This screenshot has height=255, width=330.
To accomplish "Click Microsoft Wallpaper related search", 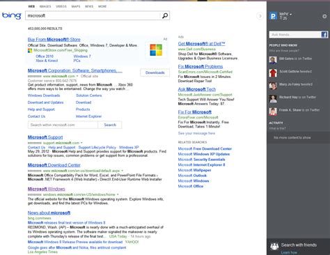I will (194, 170).
